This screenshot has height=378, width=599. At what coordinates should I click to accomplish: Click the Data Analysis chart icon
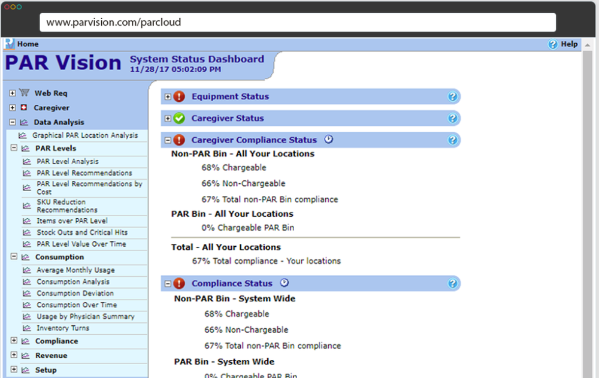24,122
